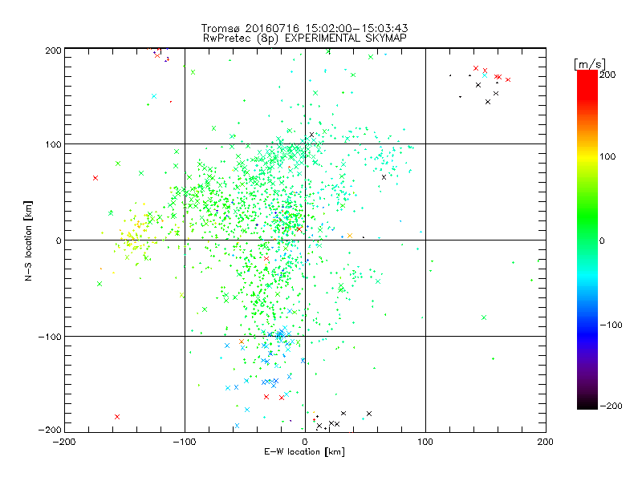Click the "0" tick label on the E-W axis

(x=305, y=442)
